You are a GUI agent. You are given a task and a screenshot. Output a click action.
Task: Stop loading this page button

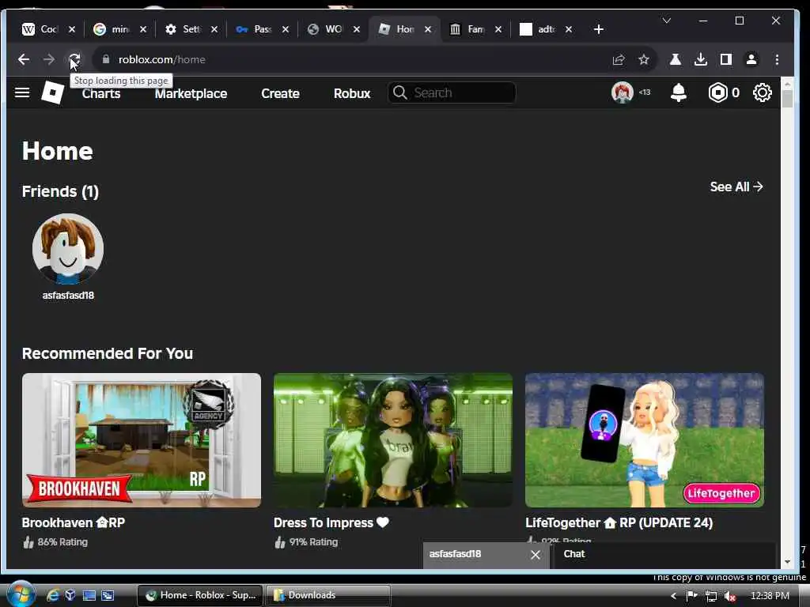click(74, 59)
